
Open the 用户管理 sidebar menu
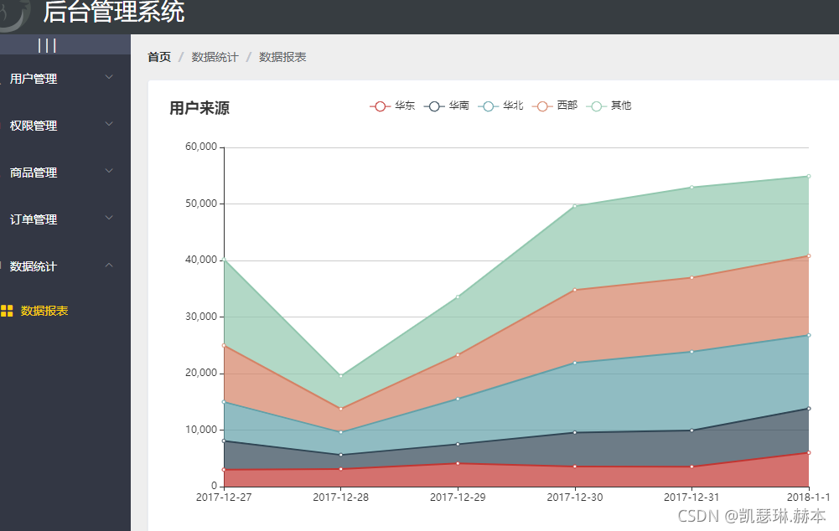[x=65, y=79]
